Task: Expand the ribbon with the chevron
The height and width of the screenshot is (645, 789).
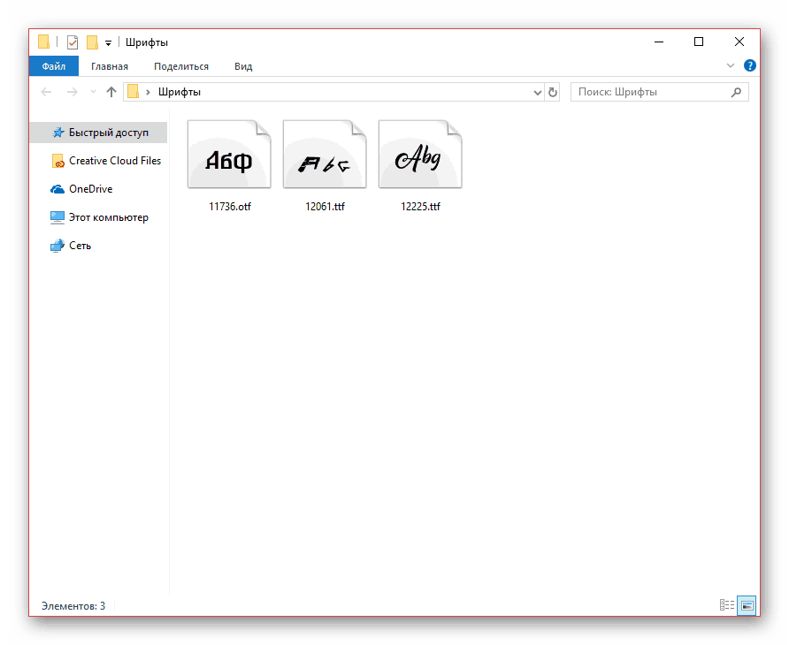Action: point(731,65)
